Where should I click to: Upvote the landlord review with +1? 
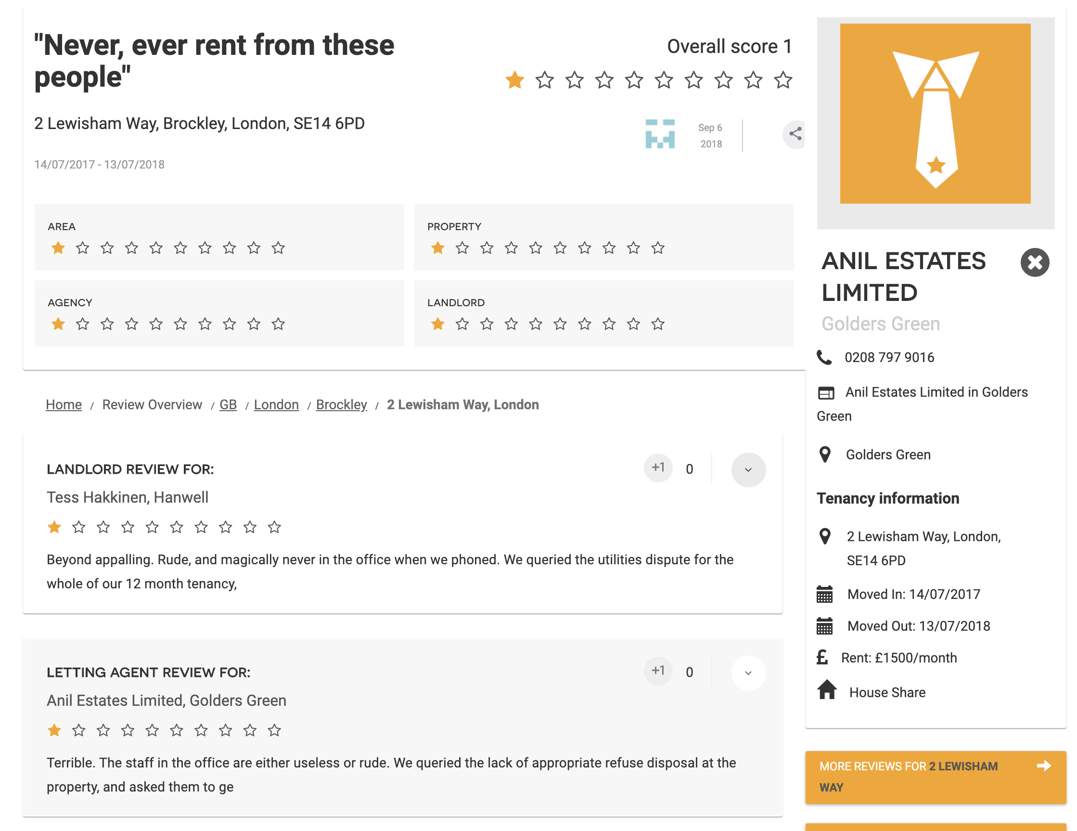(658, 468)
